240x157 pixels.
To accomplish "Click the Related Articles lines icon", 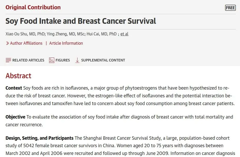I will tap(8, 60).
